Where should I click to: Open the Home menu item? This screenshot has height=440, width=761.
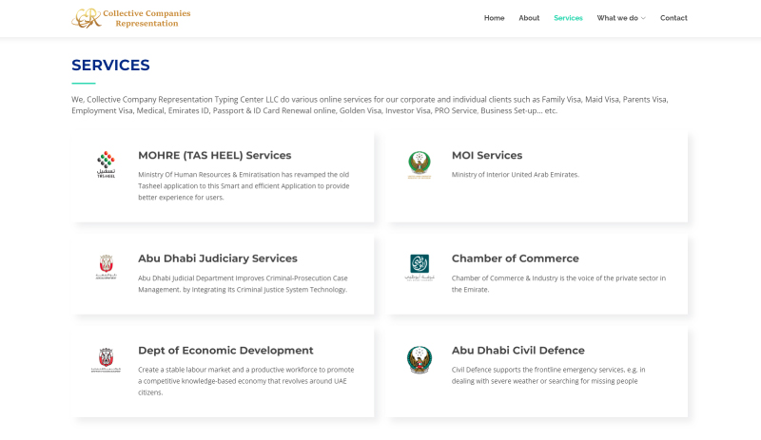click(x=494, y=18)
